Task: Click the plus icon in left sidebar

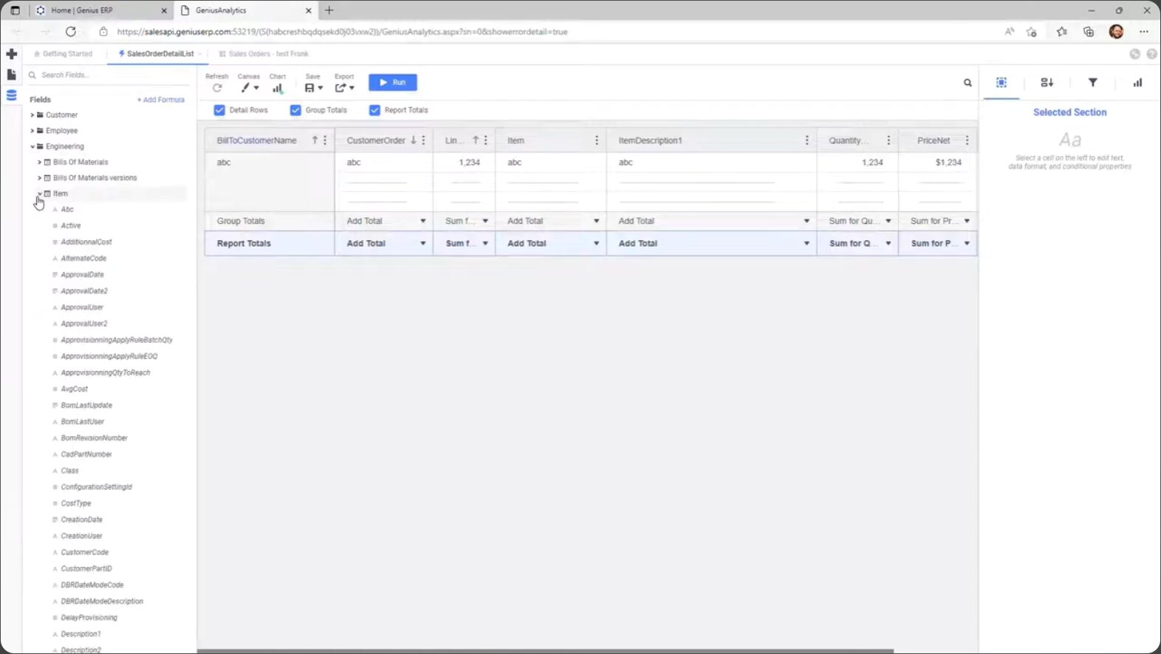Action: [11, 54]
